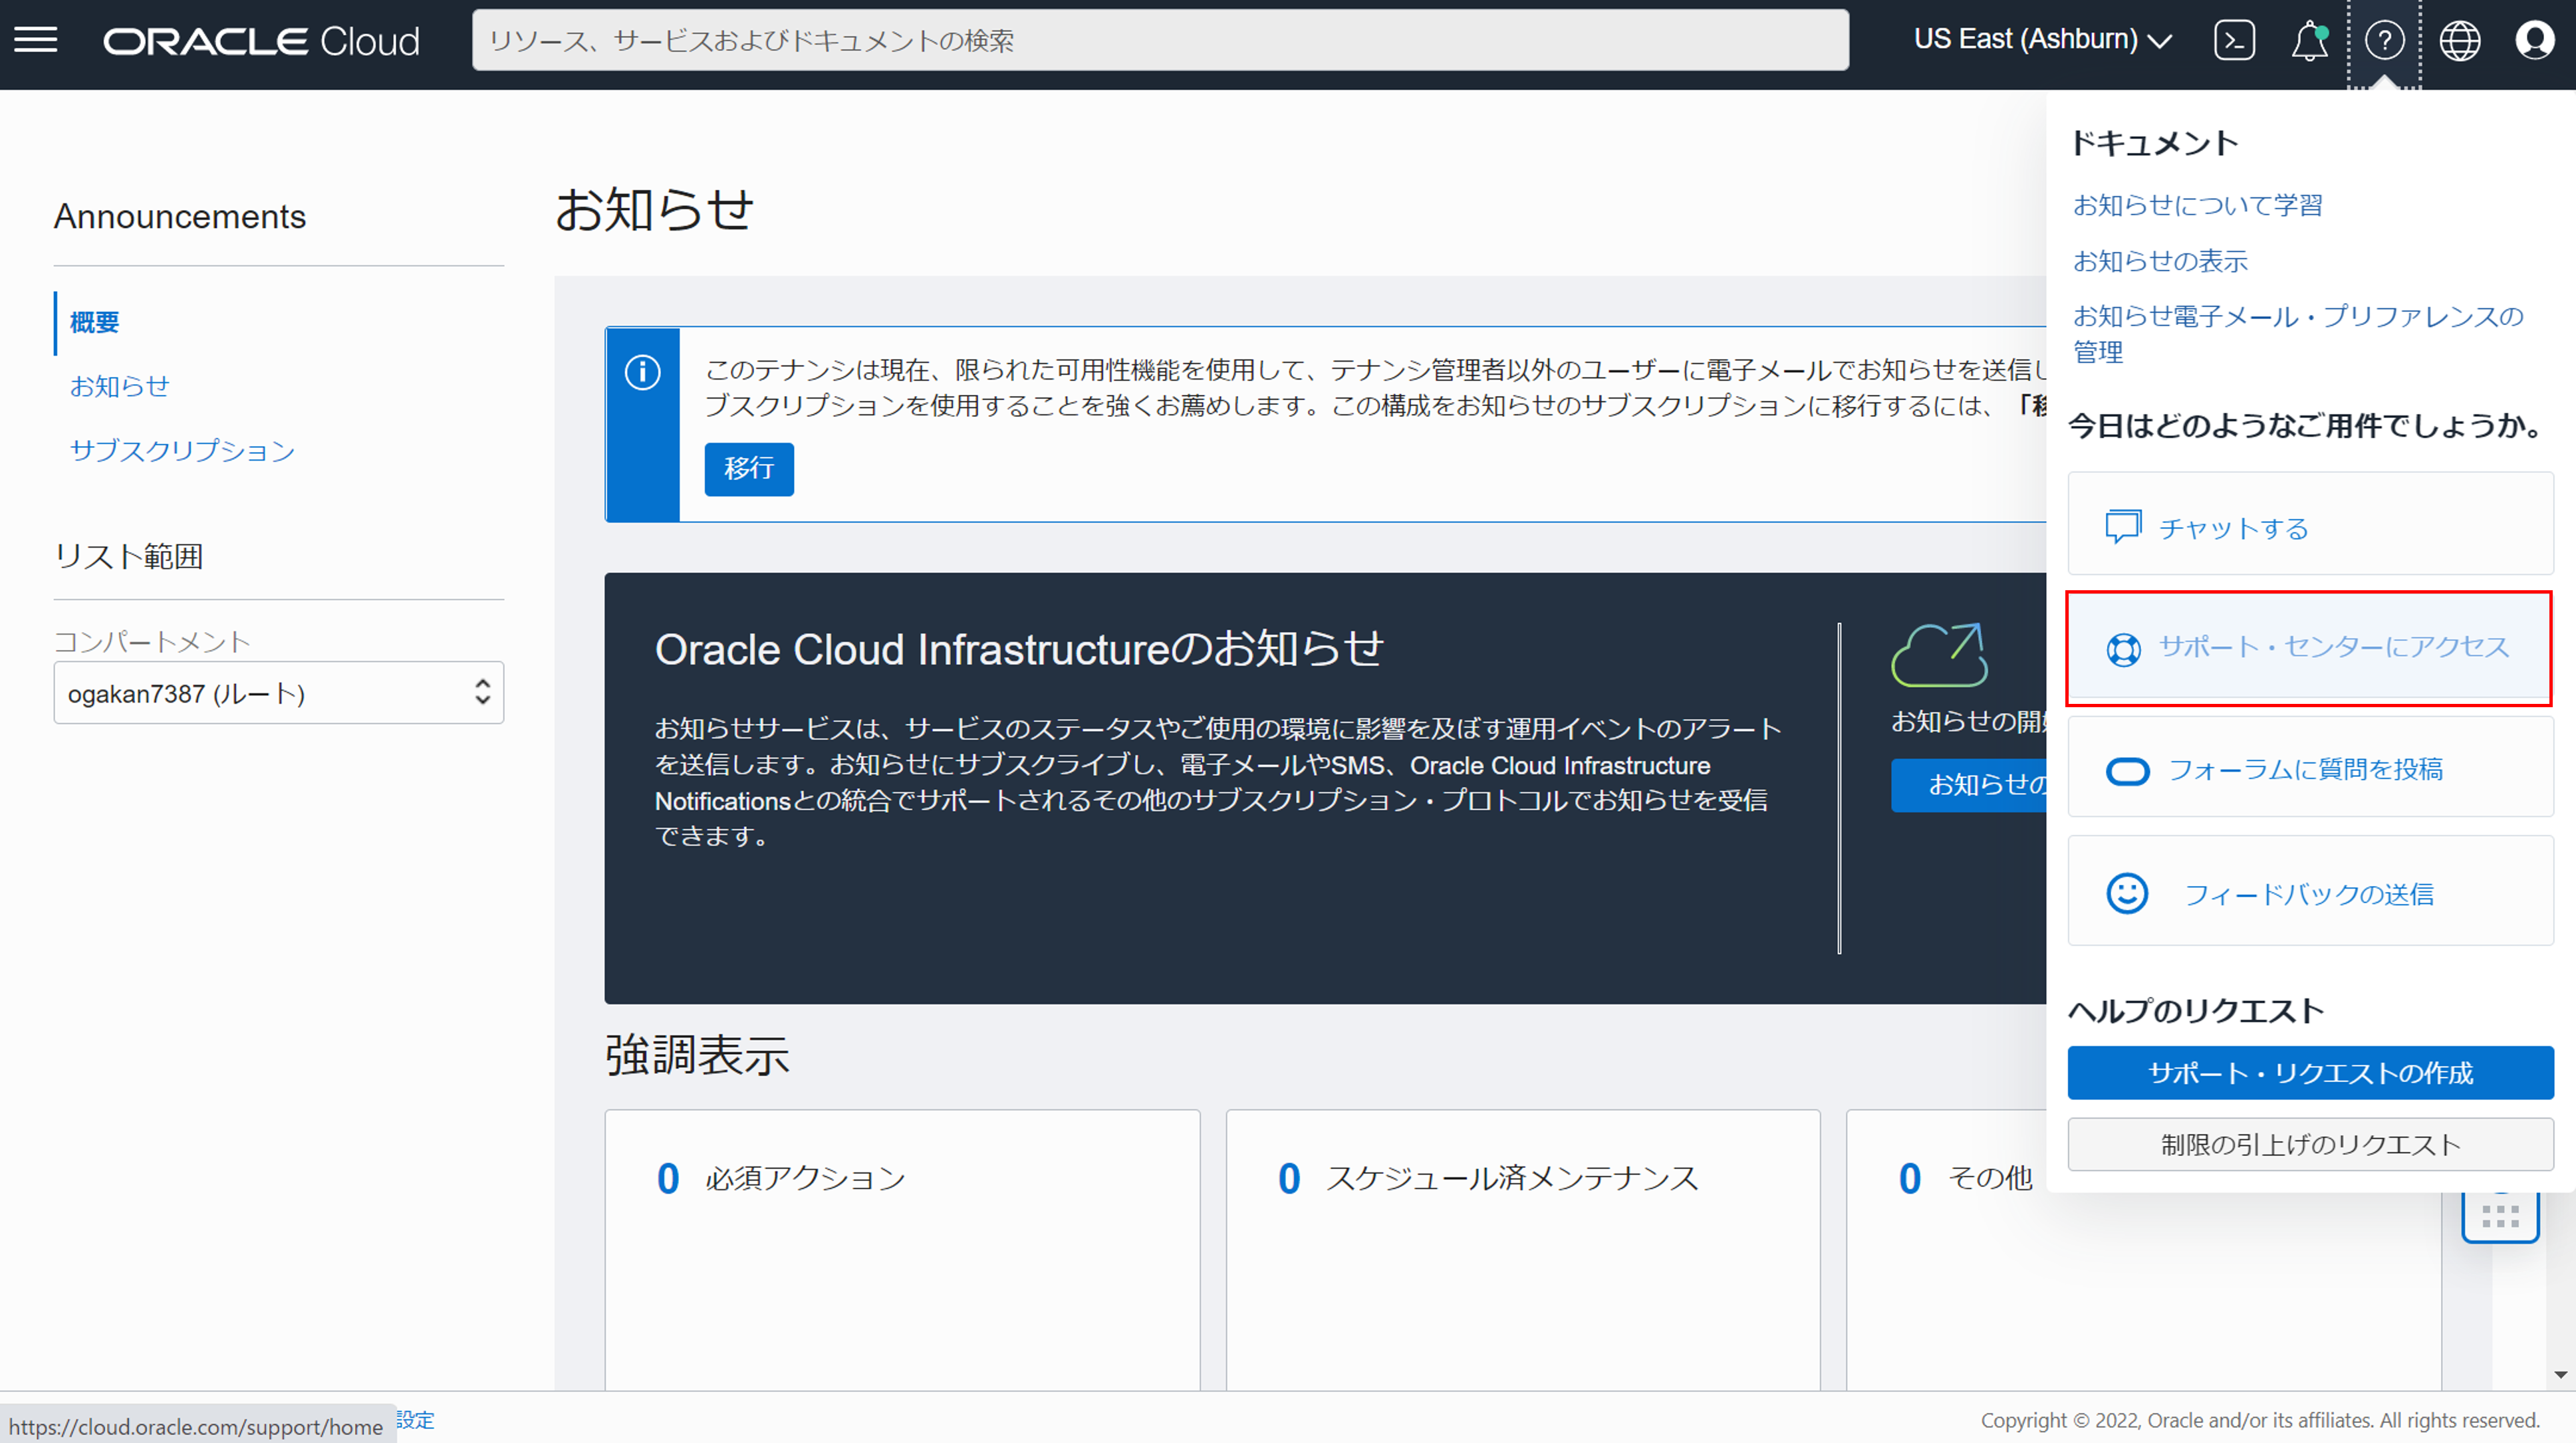The height and width of the screenshot is (1443, 2576).
Task: Select 概要 in the Announcements sidebar
Action: pyautogui.click(x=94, y=322)
